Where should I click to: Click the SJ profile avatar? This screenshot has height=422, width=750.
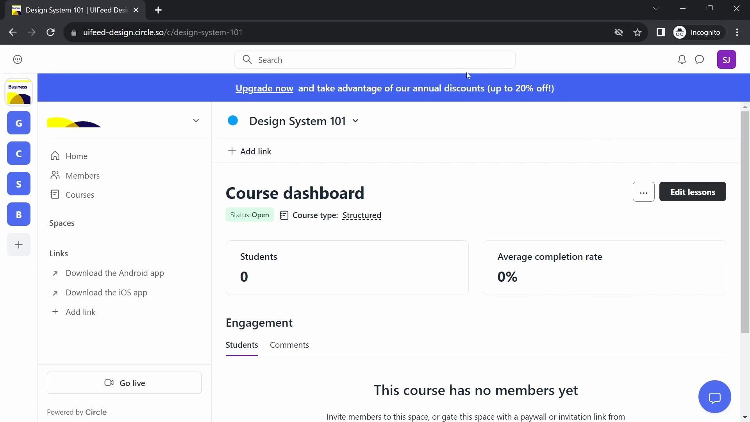coord(726,60)
